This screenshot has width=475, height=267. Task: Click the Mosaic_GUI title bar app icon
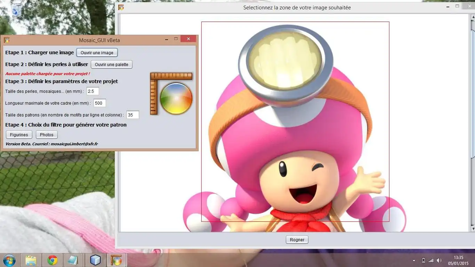pyautogui.click(x=6, y=40)
